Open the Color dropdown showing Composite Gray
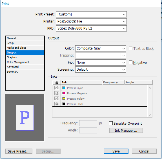This screenshot has width=162, height=159. (101, 48)
